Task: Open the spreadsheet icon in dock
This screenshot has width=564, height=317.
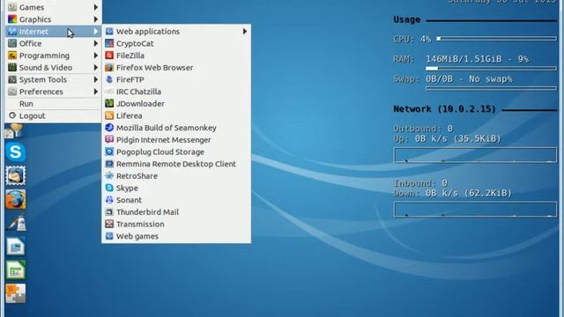Action: click(16, 270)
